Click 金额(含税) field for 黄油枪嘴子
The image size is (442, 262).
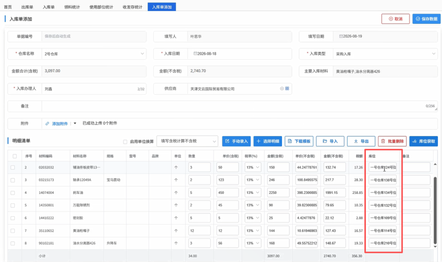click(x=278, y=231)
